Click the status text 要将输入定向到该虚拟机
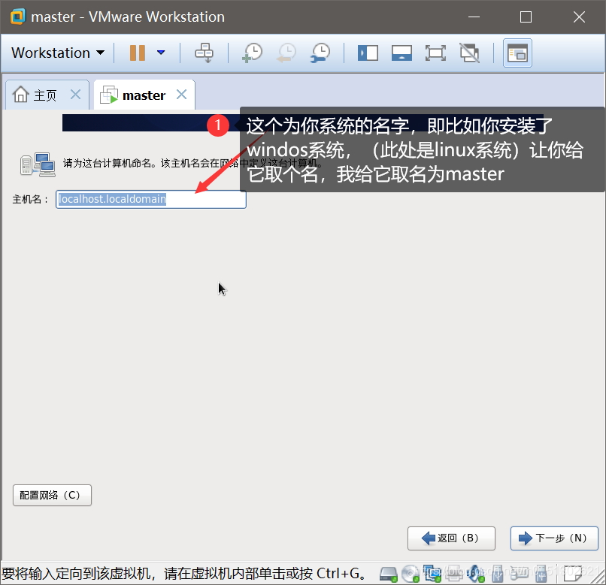This screenshot has width=606, height=585. [78, 574]
